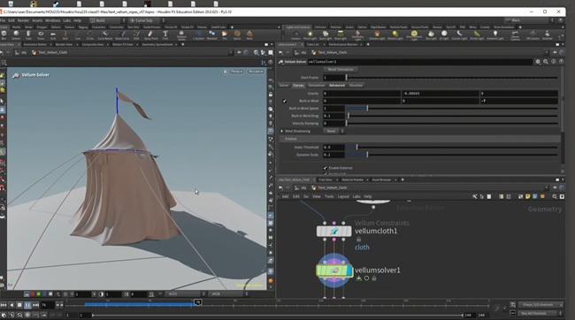Select the L-System shelf tool
The image size is (575, 320).
click(x=198, y=34)
